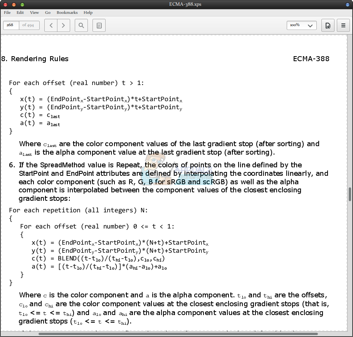Open the View menu
353x337 pixels.
(34, 13)
